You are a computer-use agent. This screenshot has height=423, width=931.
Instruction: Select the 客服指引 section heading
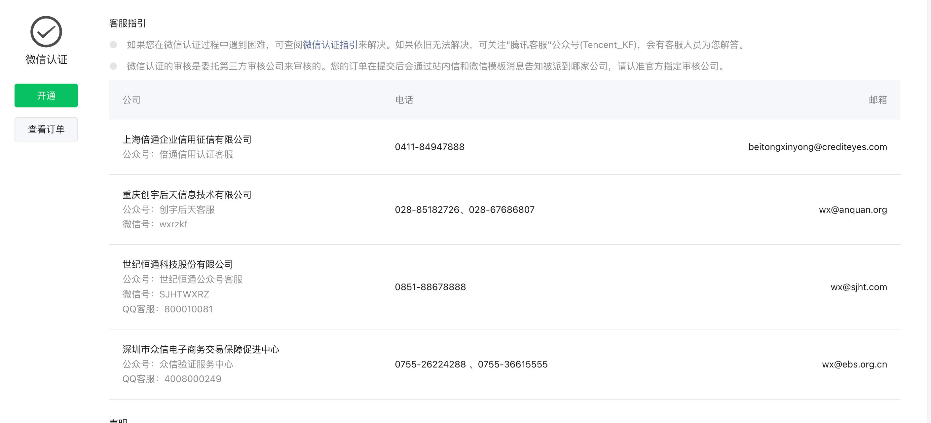pyautogui.click(x=127, y=23)
